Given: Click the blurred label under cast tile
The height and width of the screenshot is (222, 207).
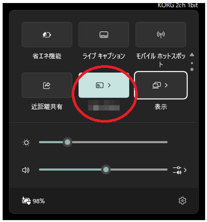Looking at the screenshot, I should pos(104,105).
